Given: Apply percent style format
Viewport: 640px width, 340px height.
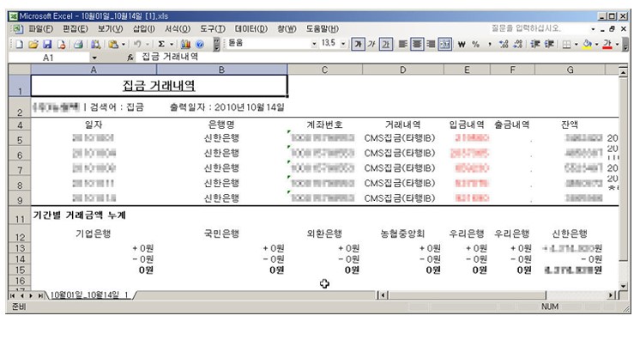Looking at the screenshot, I should pyautogui.click(x=475, y=44).
